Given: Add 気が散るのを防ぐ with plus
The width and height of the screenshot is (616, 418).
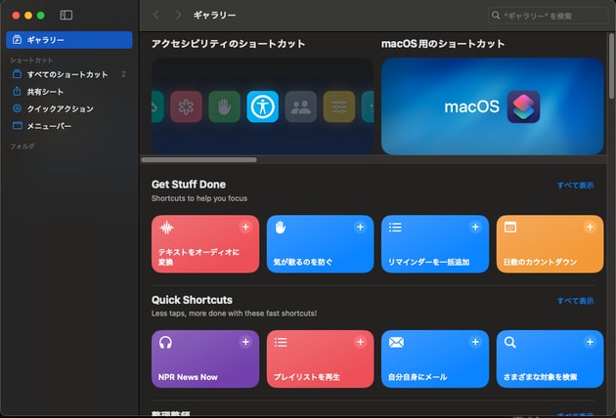Looking at the screenshot, I should [360, 227].
